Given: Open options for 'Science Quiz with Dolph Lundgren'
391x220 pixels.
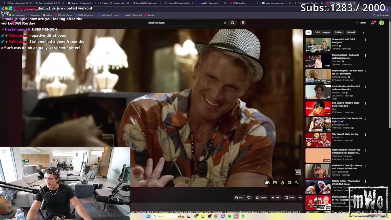Looking at the screenshot, I should [x=365, y=40].
